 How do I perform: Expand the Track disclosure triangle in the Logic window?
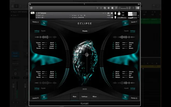pos(11,15)
